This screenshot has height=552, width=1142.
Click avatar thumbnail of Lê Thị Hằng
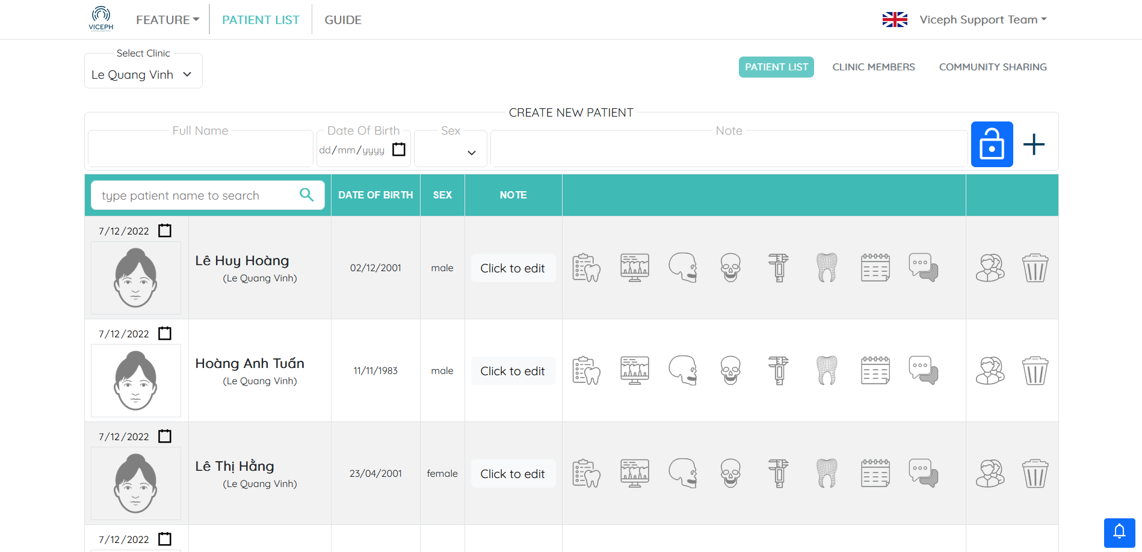136,483
